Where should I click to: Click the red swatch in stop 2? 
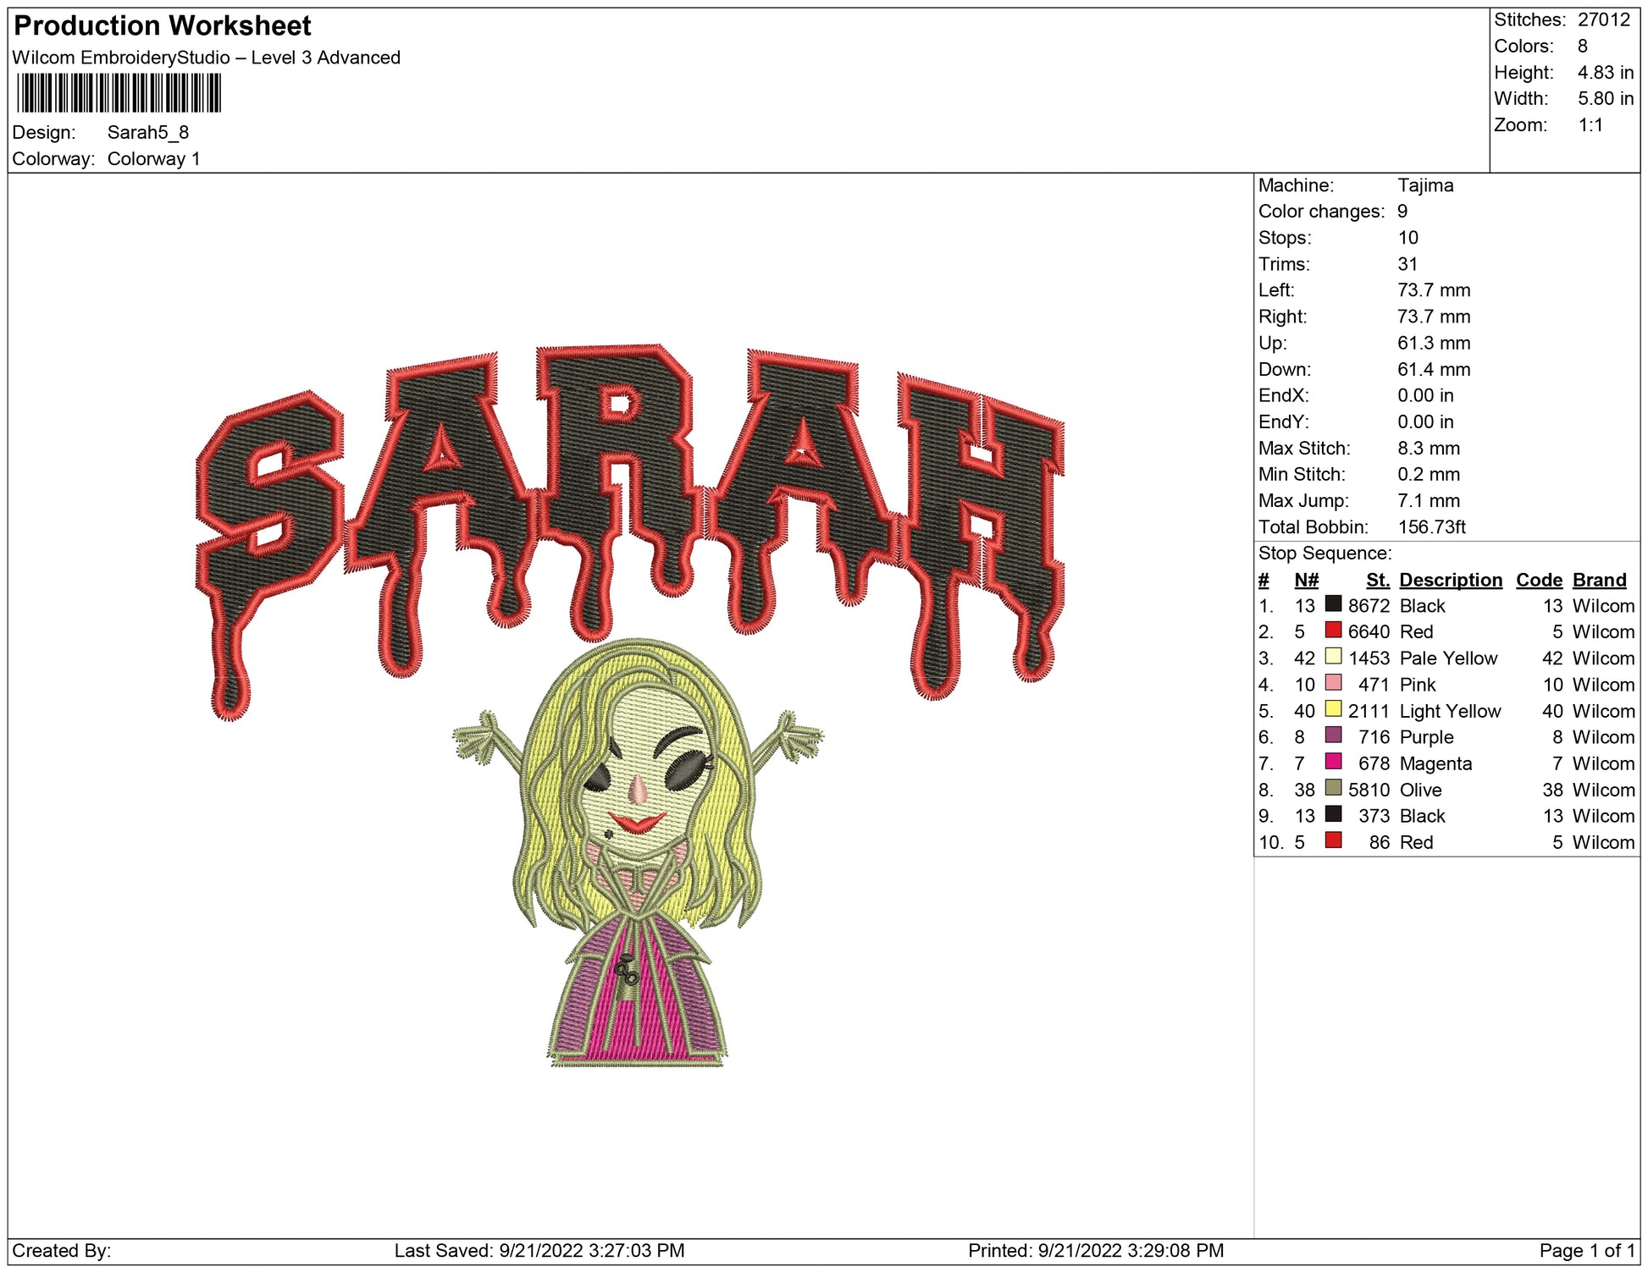coord(1333,630)
